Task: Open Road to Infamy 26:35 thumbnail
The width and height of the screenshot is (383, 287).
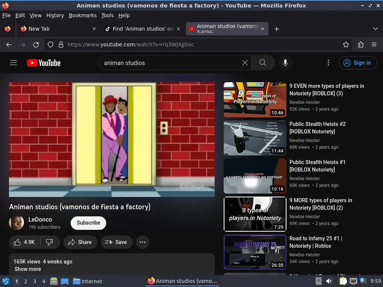Action: [x=255, y=252]
